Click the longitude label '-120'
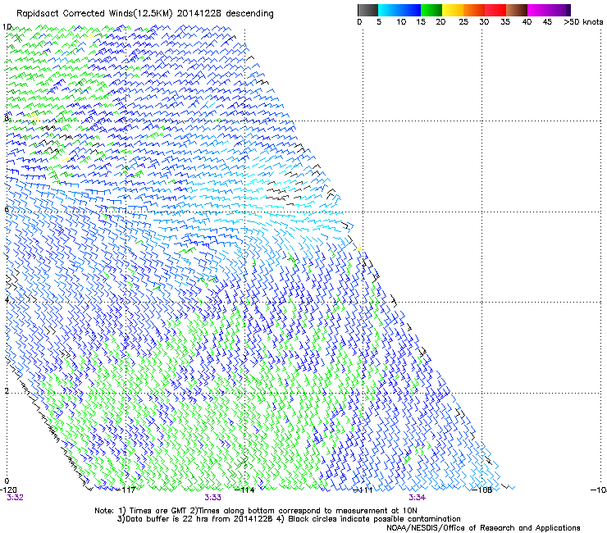This screenshot has height=533, width=607. click(8, 490)
